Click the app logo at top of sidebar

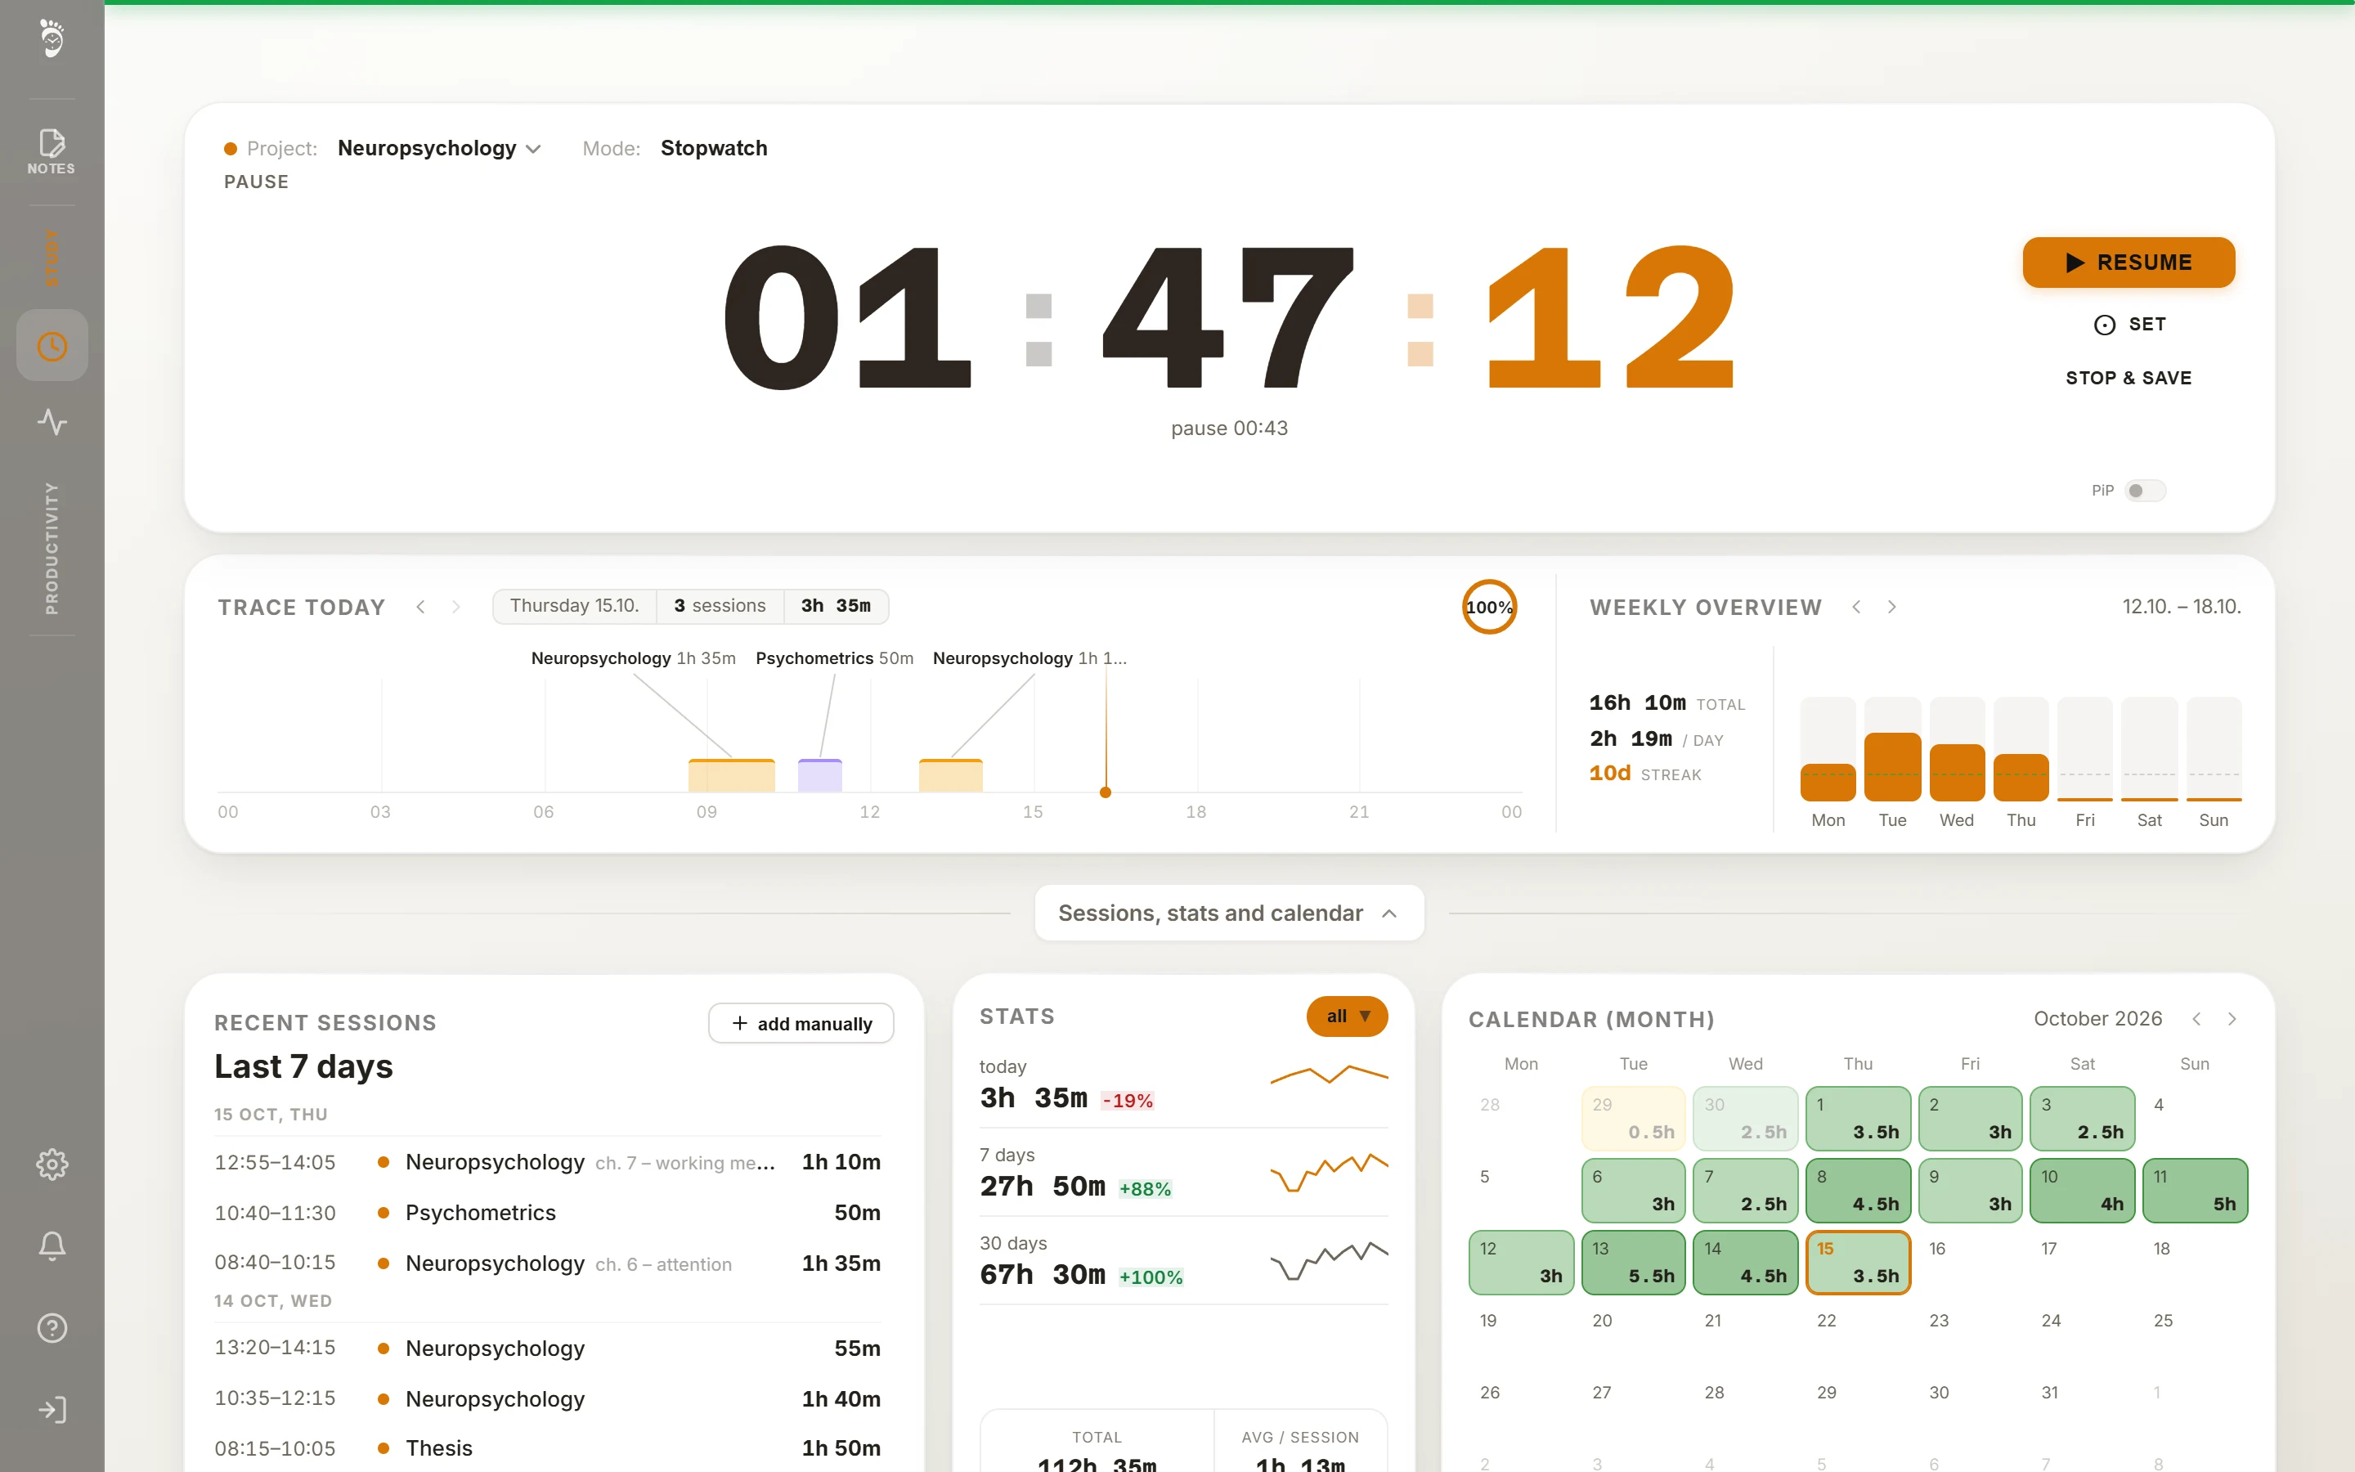[52, 39]
